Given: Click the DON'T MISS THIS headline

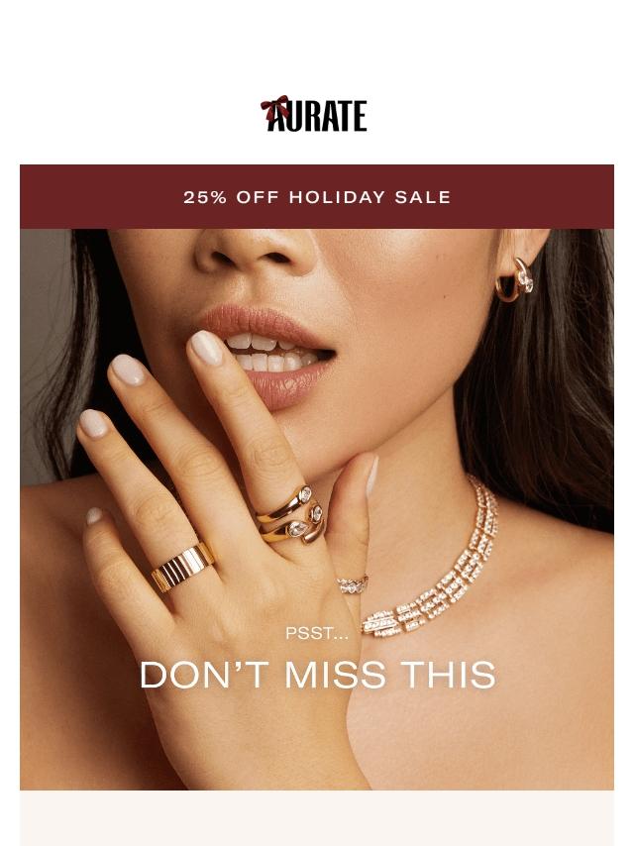Looking at the screenshot, I should 317,675.
